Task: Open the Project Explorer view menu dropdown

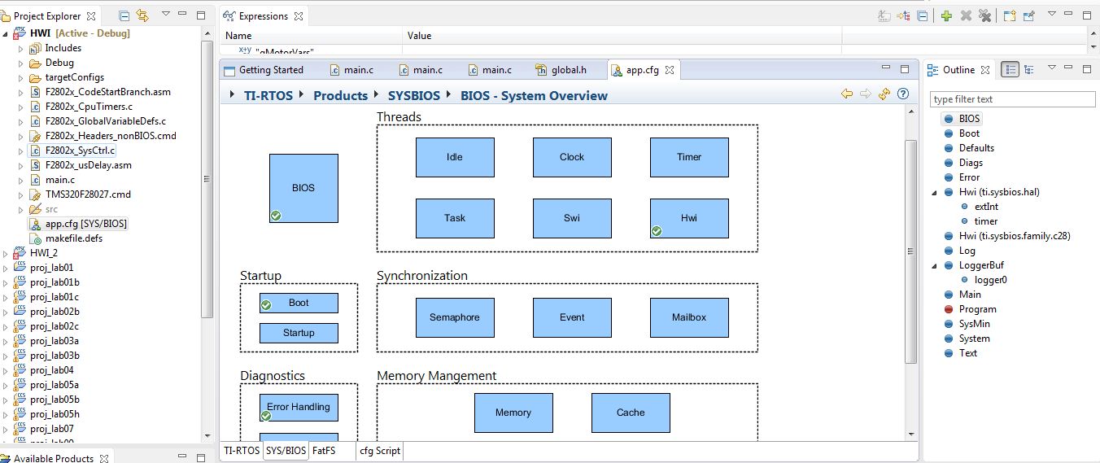Action: pyautogui.click(x=166, y=15)
